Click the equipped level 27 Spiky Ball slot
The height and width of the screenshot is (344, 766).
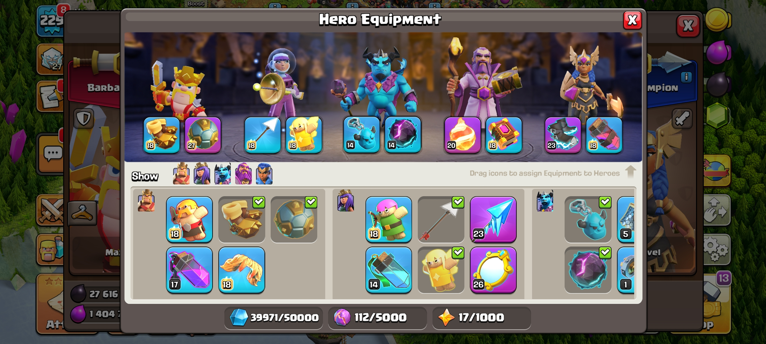(x=203, y=135)
